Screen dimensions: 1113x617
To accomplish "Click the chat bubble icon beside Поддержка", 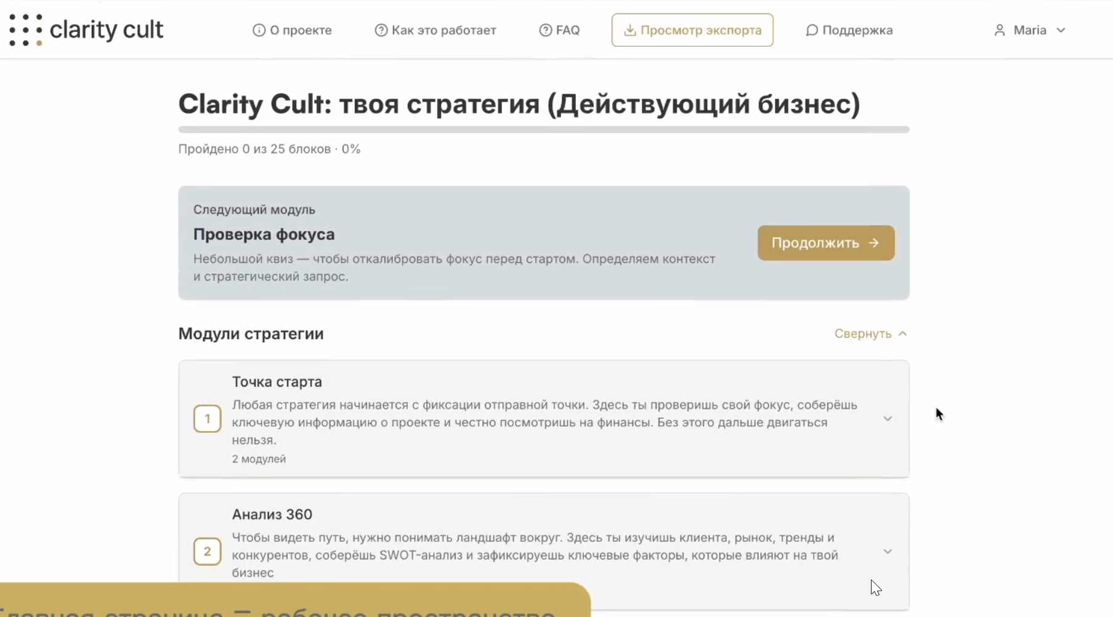I will point(812,30).
